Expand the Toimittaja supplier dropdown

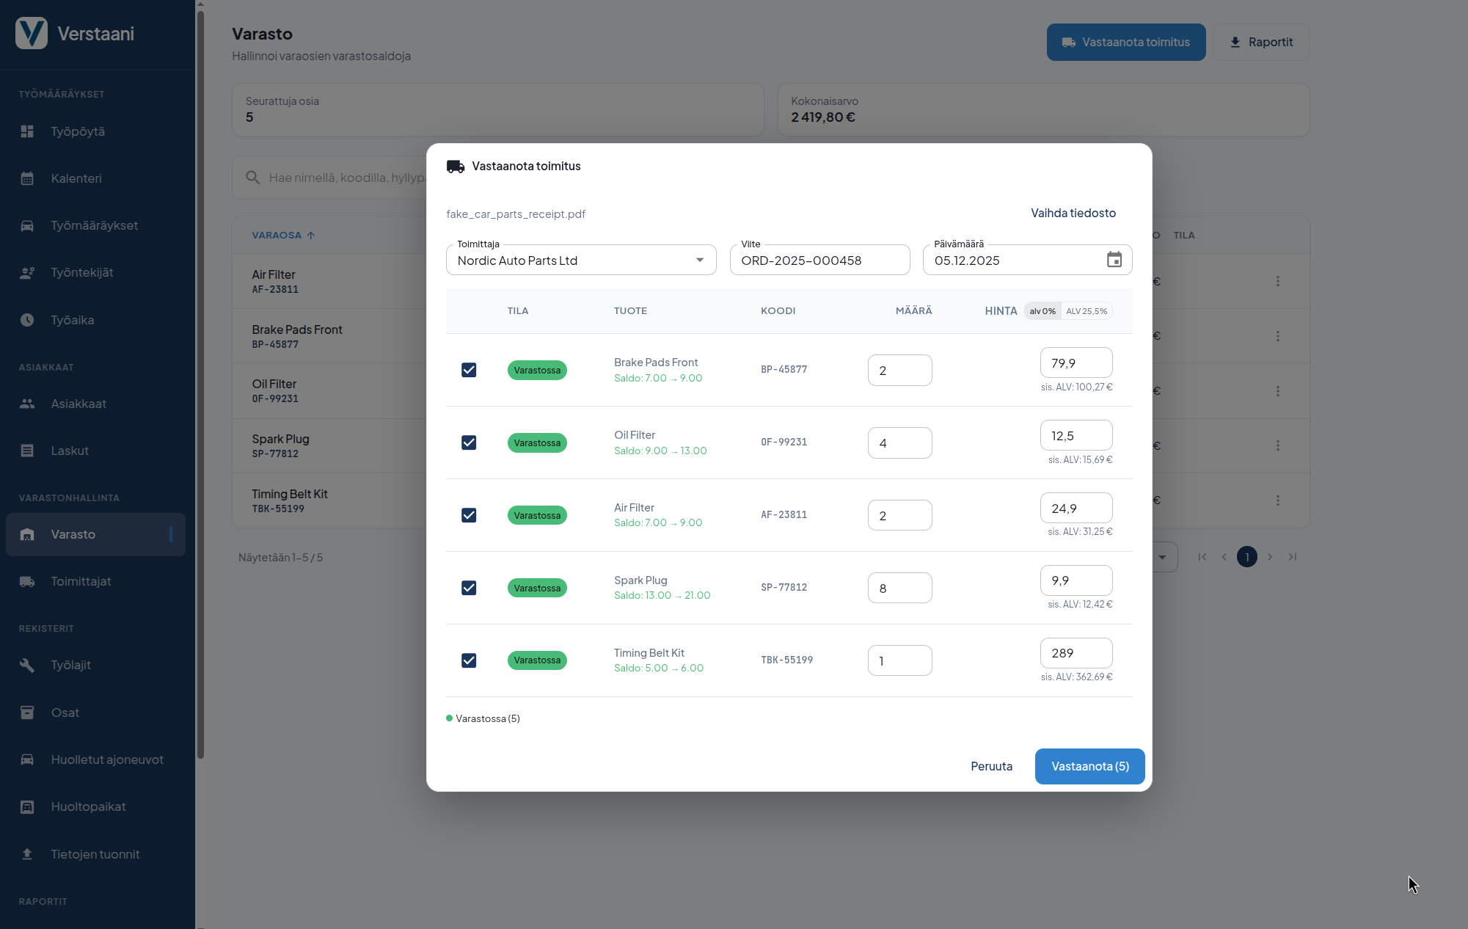[x=699, y=261]
